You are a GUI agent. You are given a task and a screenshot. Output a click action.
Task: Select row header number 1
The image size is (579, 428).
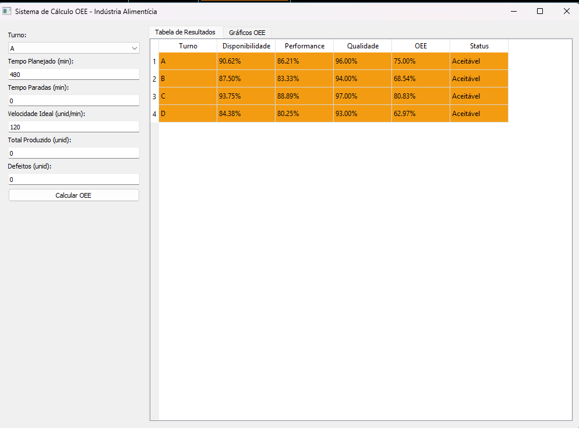click(x=154, y=61)
